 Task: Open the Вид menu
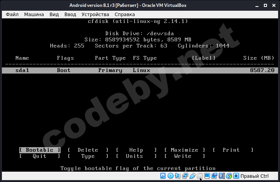[54, 15]
